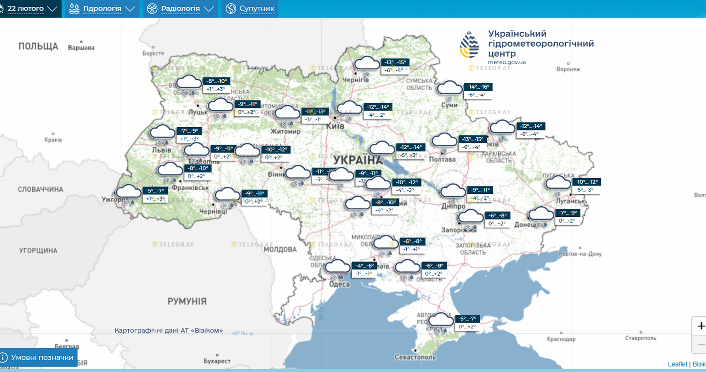
Task: Select the cloud icon above Zhytomyr
Action: tap(287, 113)
